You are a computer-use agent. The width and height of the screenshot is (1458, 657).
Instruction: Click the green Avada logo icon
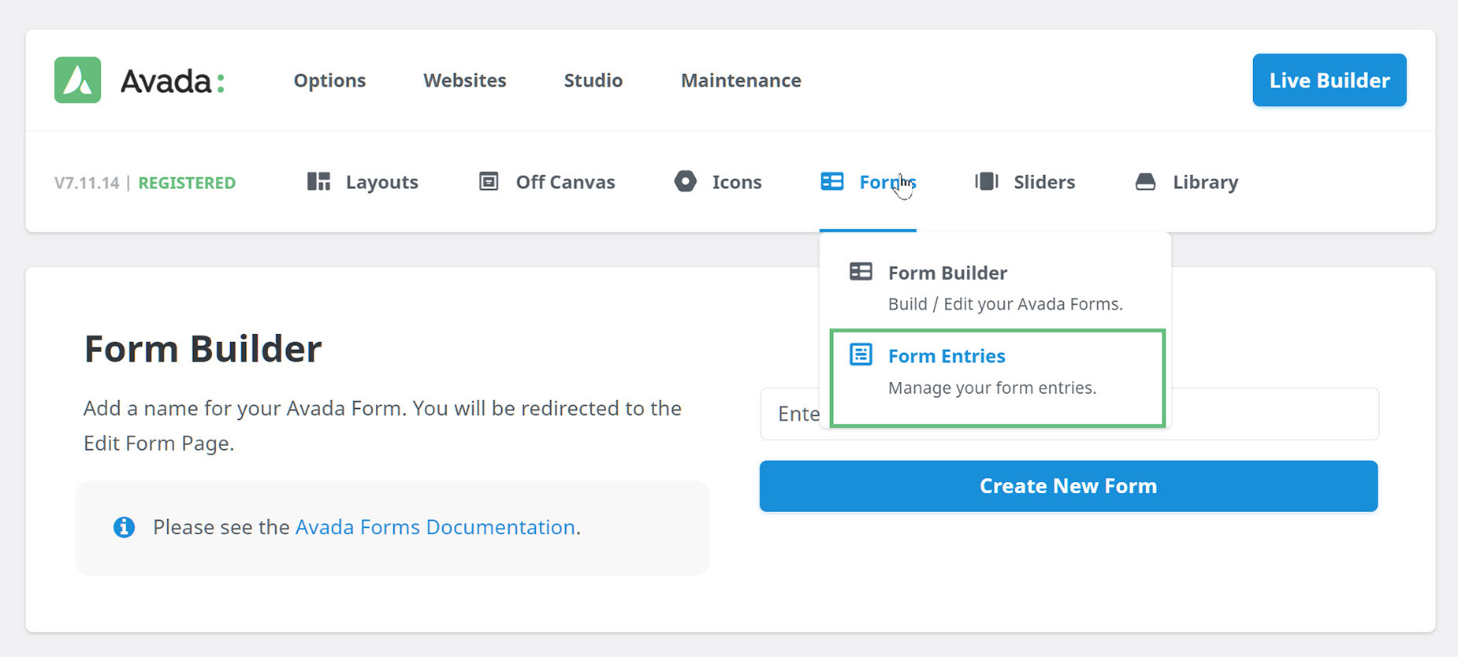(x=77, y=80)
